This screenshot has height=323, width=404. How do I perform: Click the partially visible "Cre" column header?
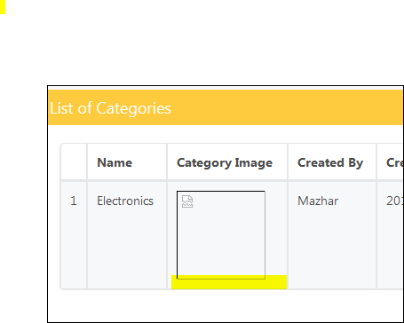click(x=395, y=162)
